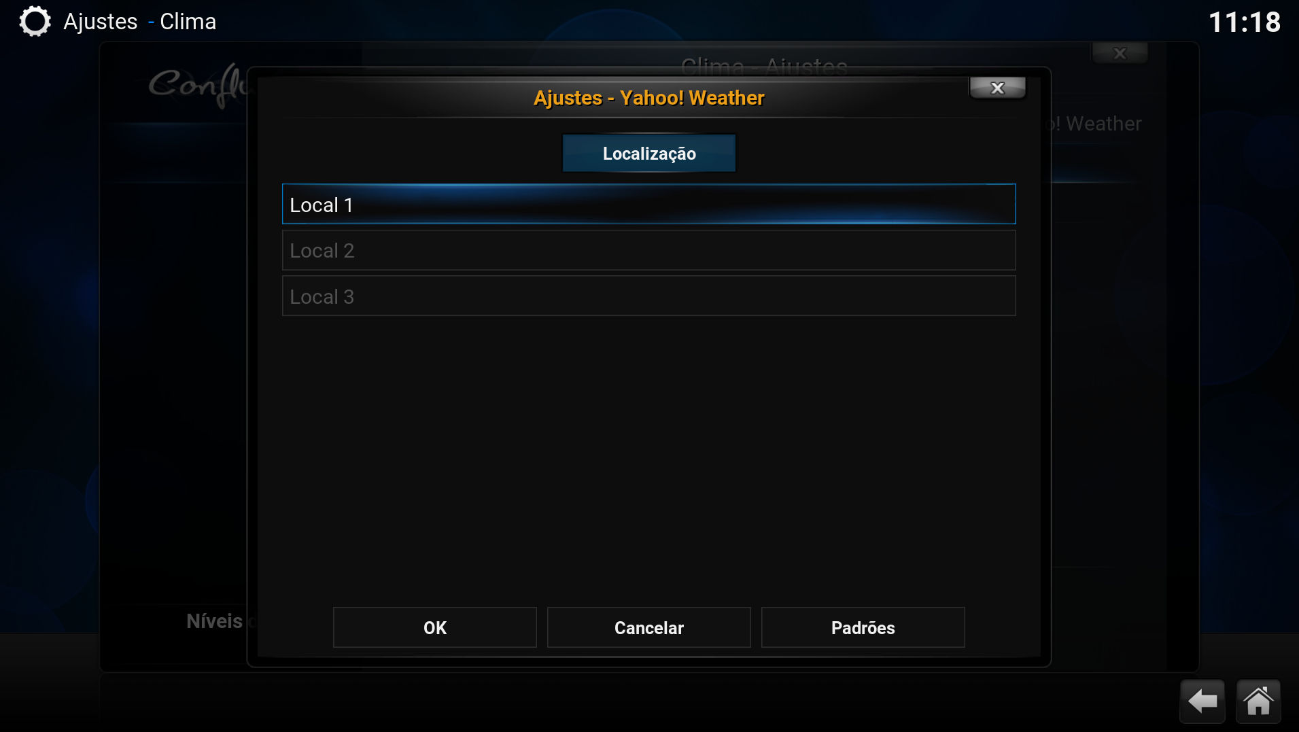Screen dimensions: 1299x732
Task: Click the dialog title Ajustes - Yahoo! Weather
Action: click(649, 98)
